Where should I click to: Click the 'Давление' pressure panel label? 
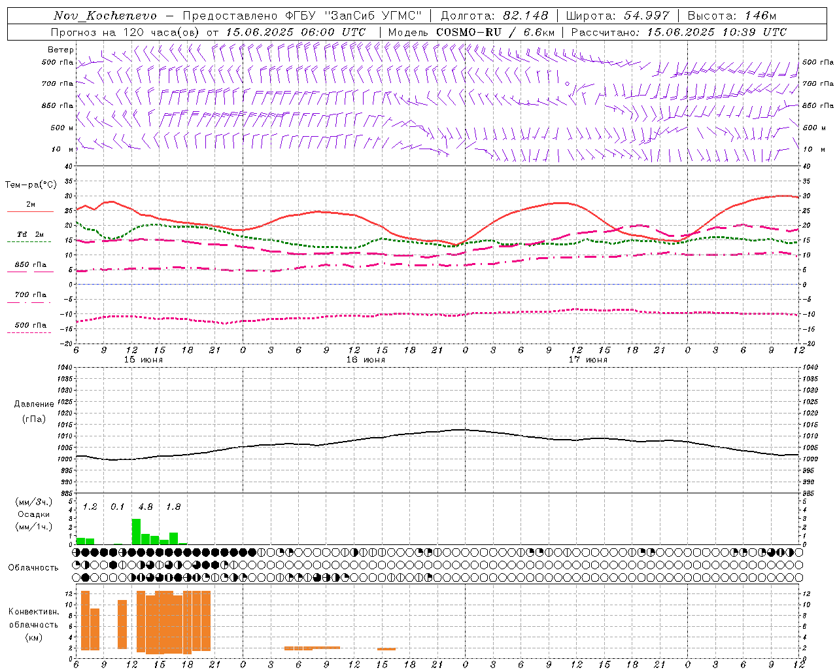[x=33, y=404]
